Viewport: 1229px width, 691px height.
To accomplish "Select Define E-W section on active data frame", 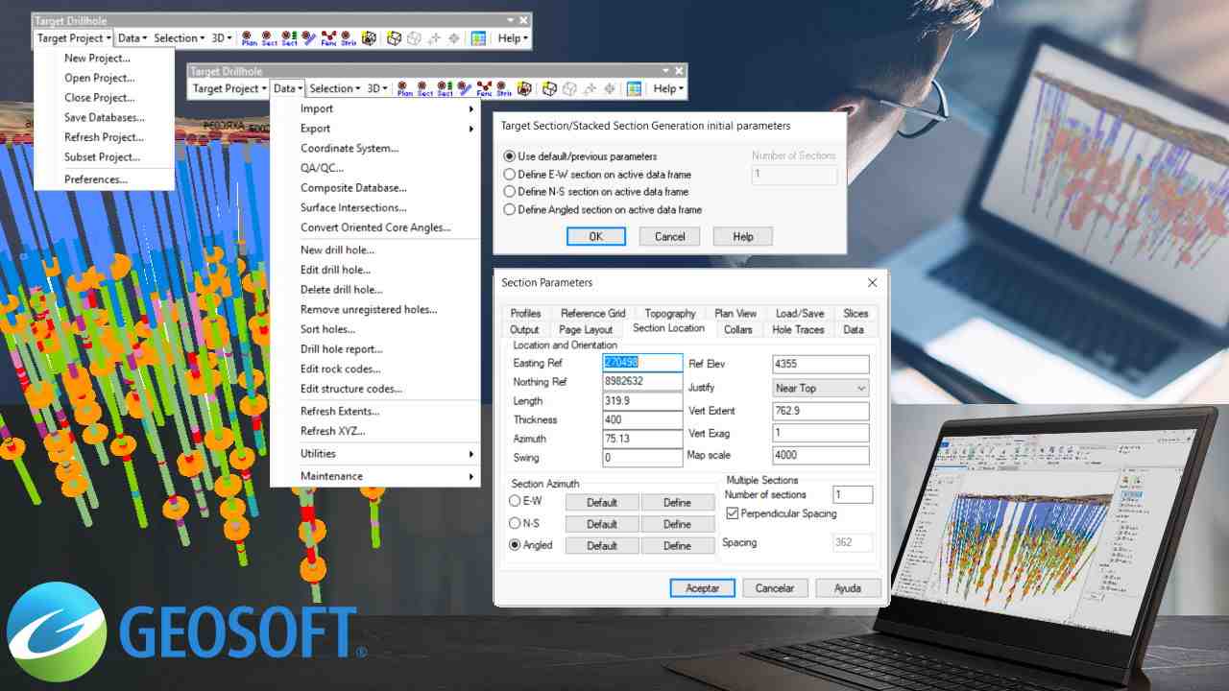I will [510, 175].
